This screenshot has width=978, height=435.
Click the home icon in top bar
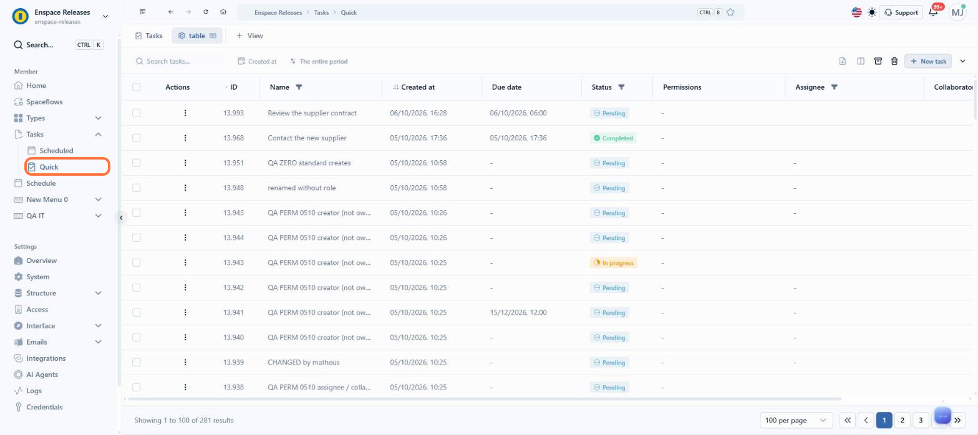pos(223,12)
